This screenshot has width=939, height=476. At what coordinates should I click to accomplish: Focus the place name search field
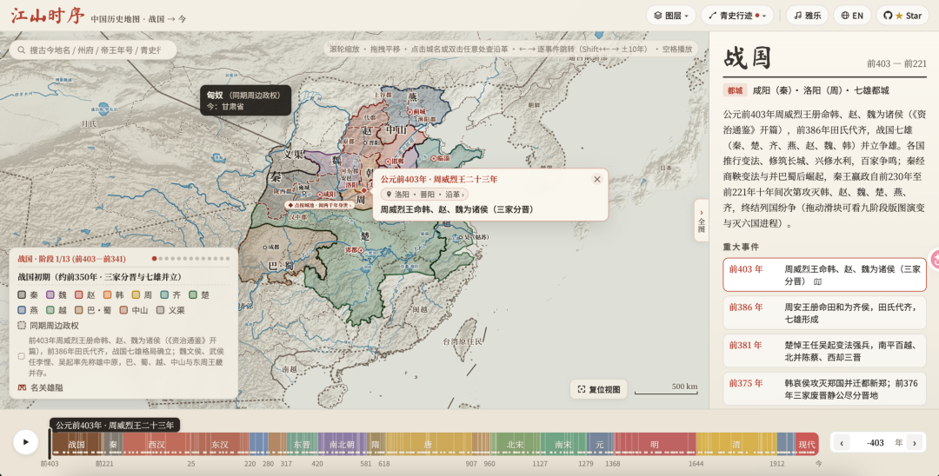(93, 50)
